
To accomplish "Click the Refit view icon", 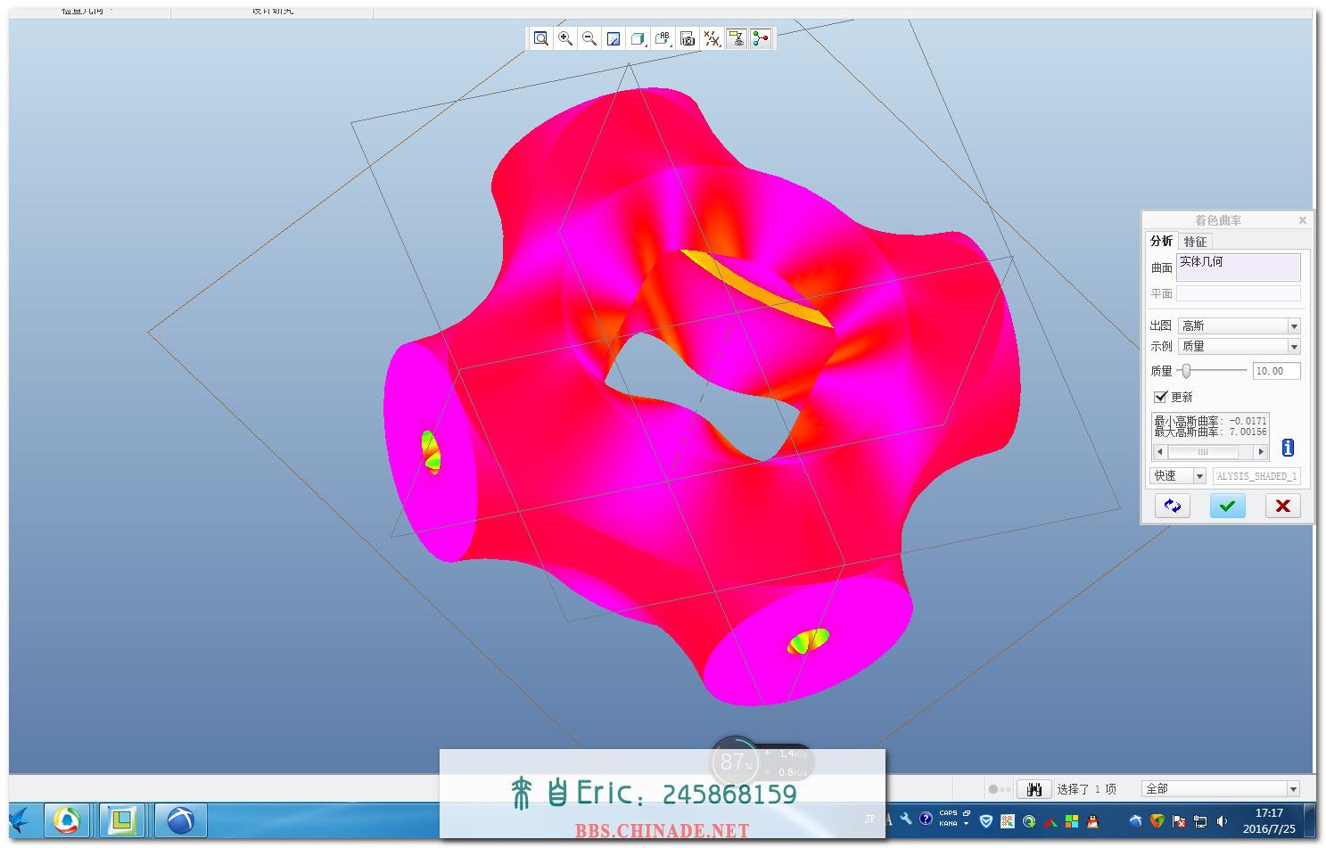I will tap(540, 38).
